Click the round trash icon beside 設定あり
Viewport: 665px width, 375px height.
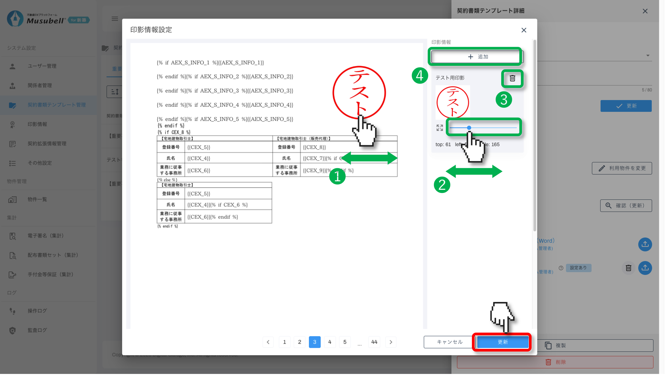pos(628,268)
